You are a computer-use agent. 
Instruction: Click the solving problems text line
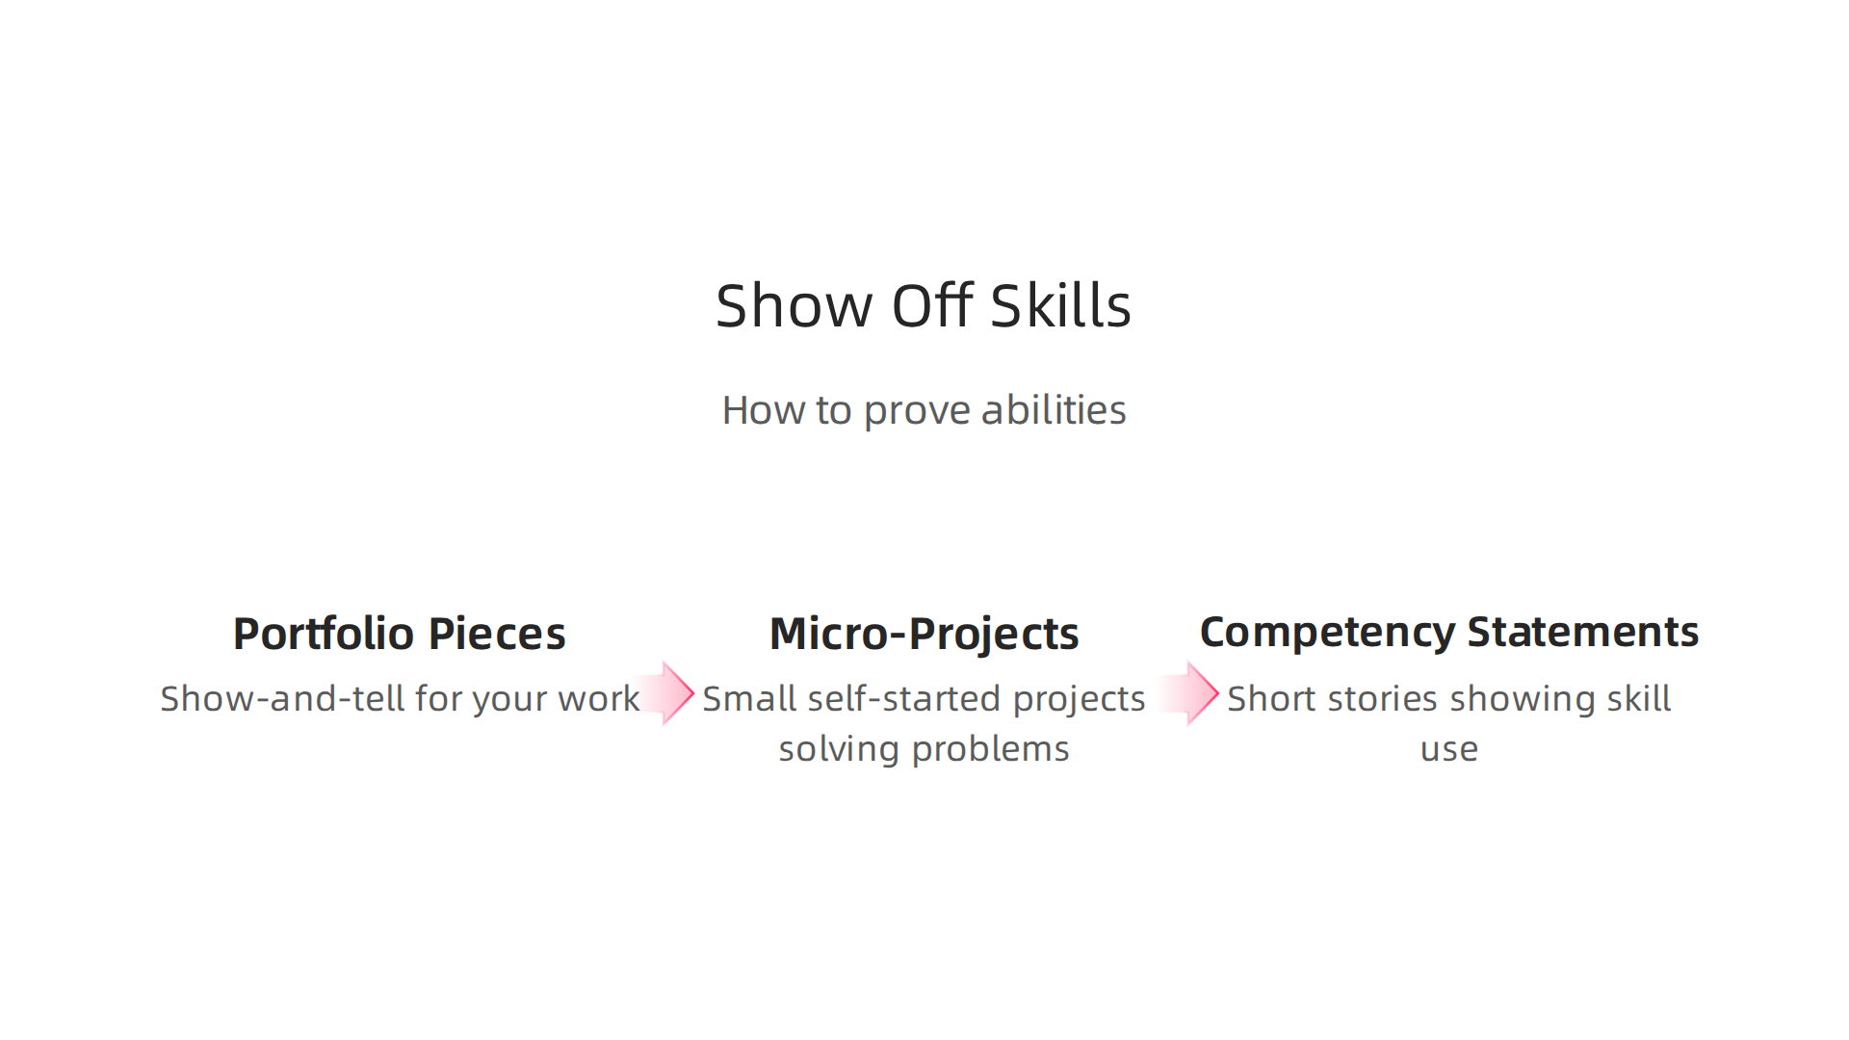pyautogui.click(x=924, y=749)
